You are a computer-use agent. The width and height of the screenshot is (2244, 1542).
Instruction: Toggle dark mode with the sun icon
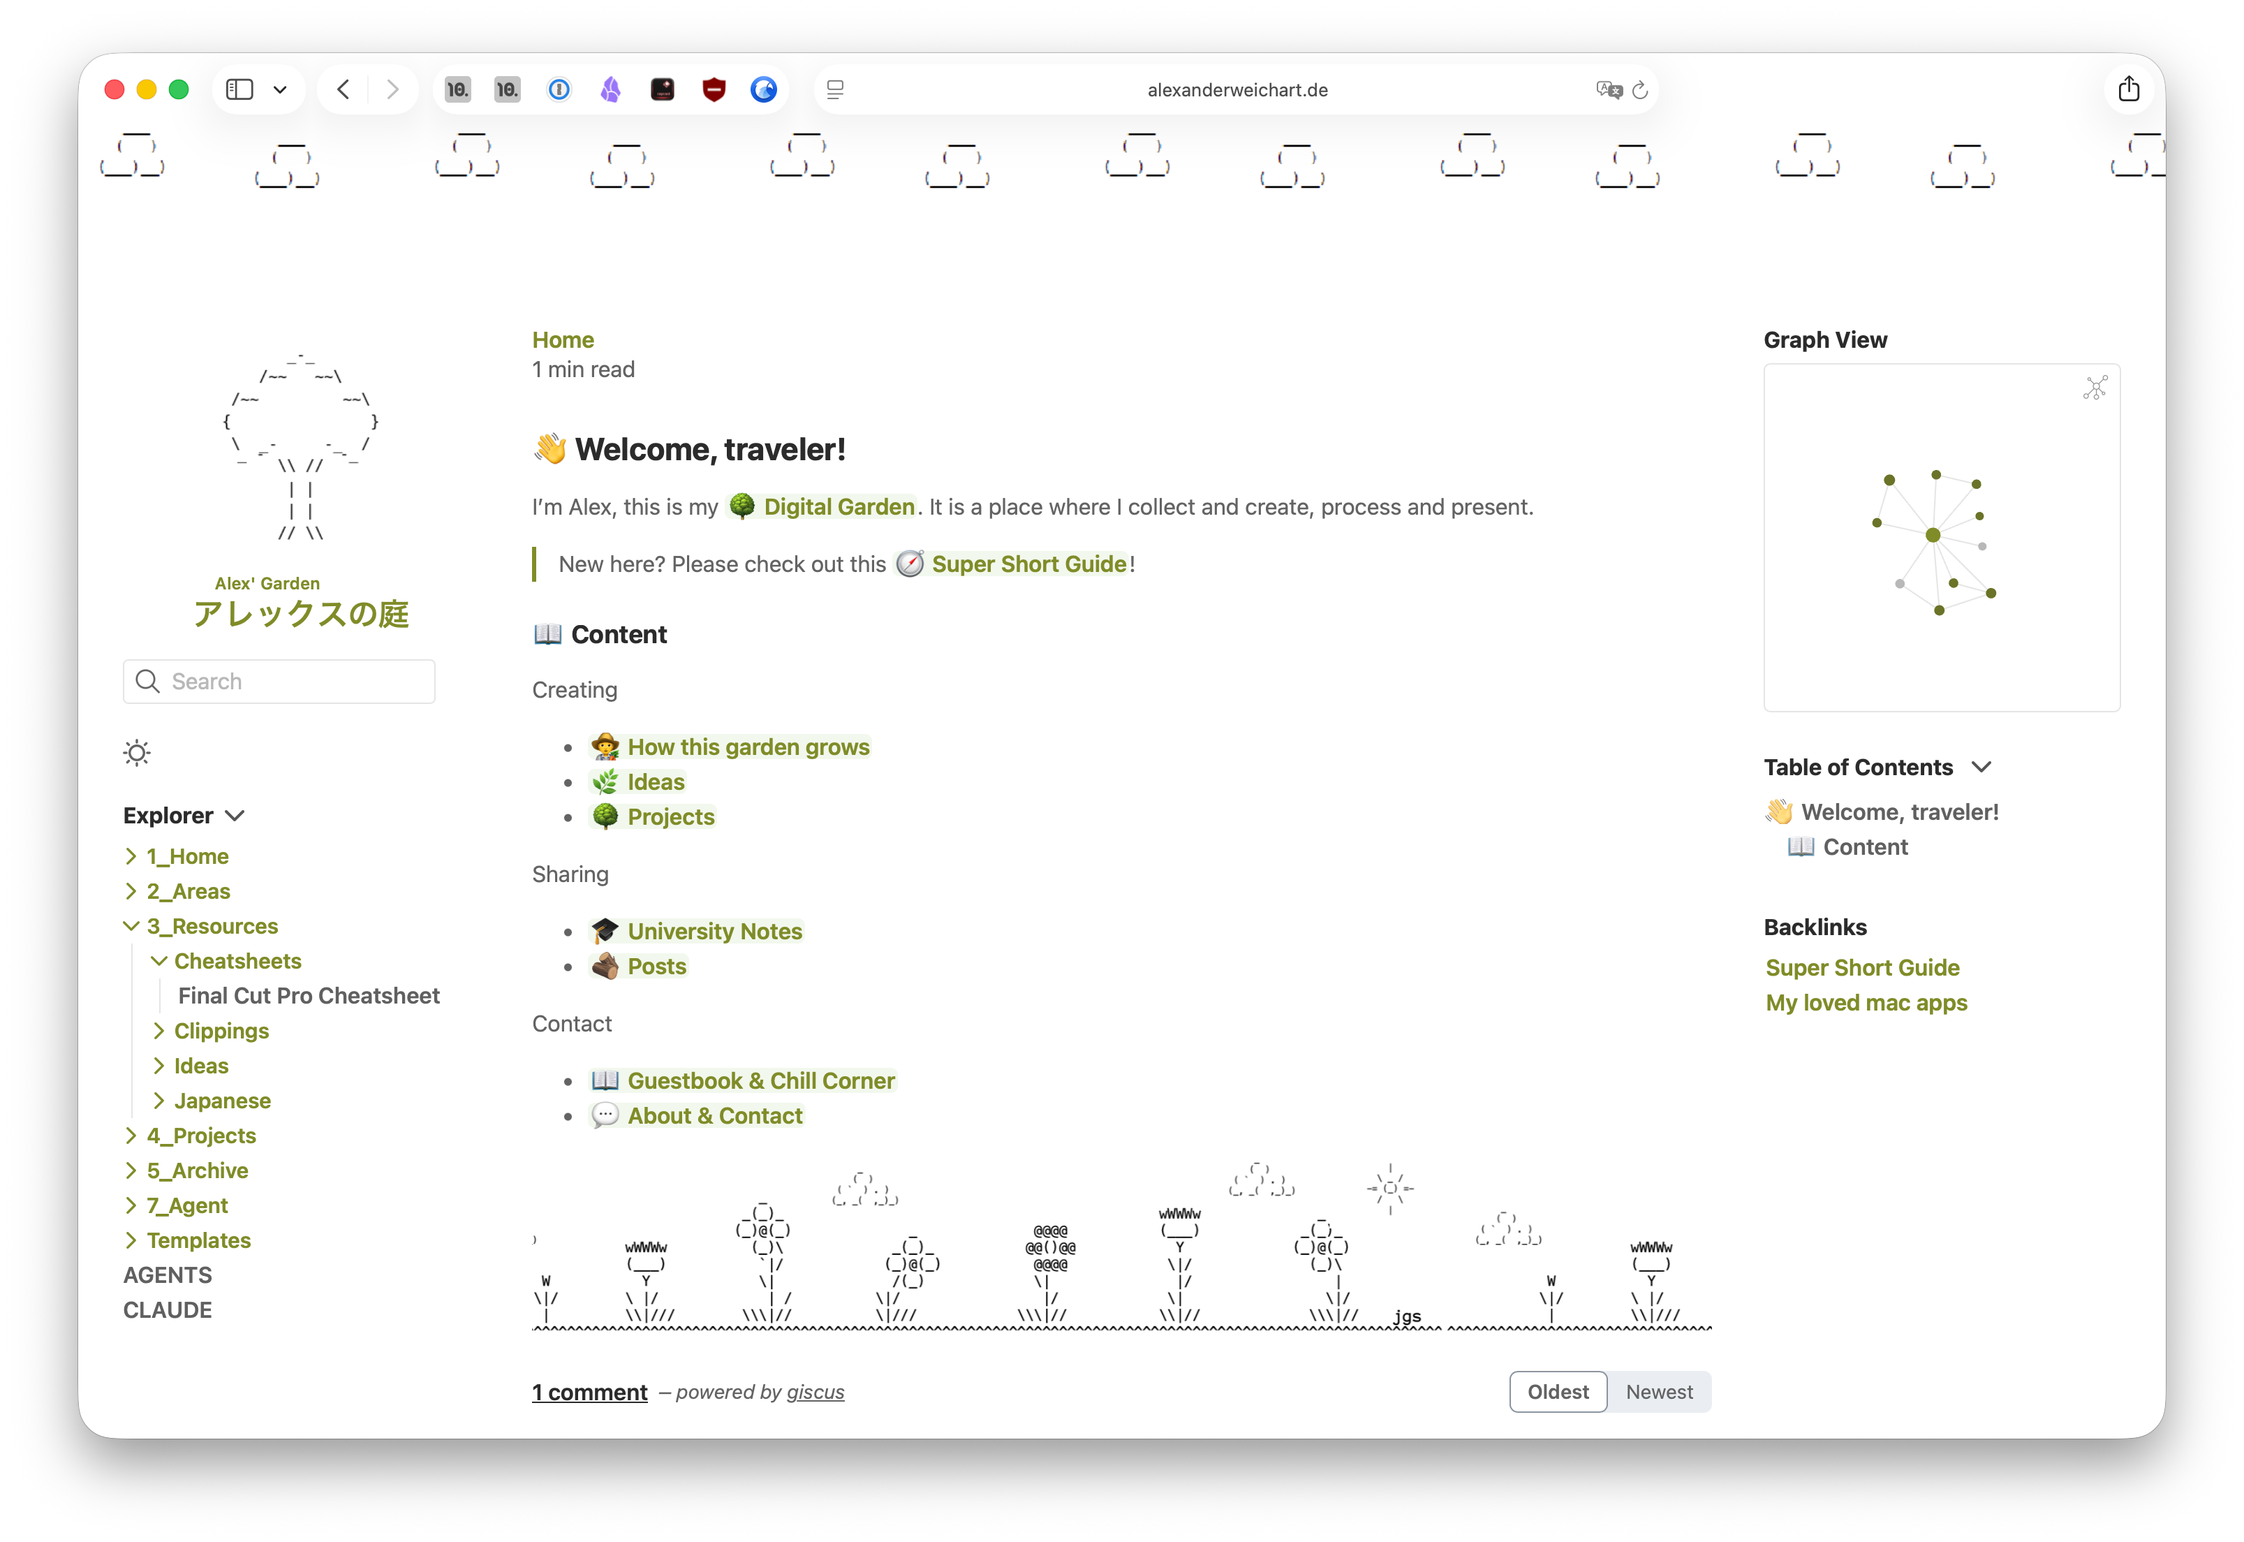[x=137, y=753]
